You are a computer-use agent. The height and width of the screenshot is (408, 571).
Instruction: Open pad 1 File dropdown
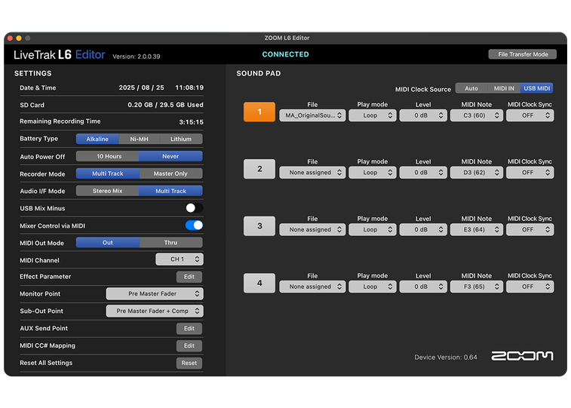click(312, 115)
